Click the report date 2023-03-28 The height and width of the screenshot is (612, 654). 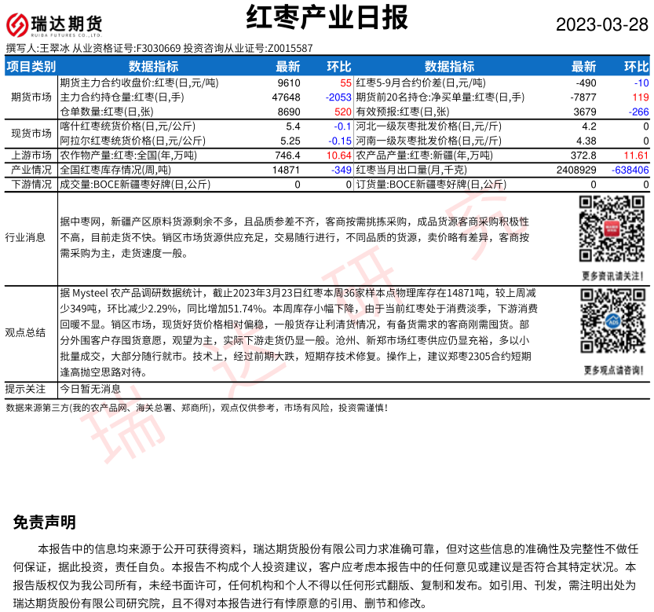[x=602, y=24]
